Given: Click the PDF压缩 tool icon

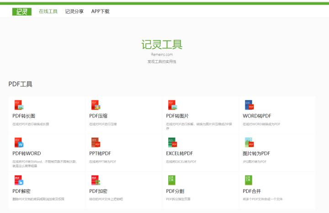Looking at the screenshot, I should (96, 105).
